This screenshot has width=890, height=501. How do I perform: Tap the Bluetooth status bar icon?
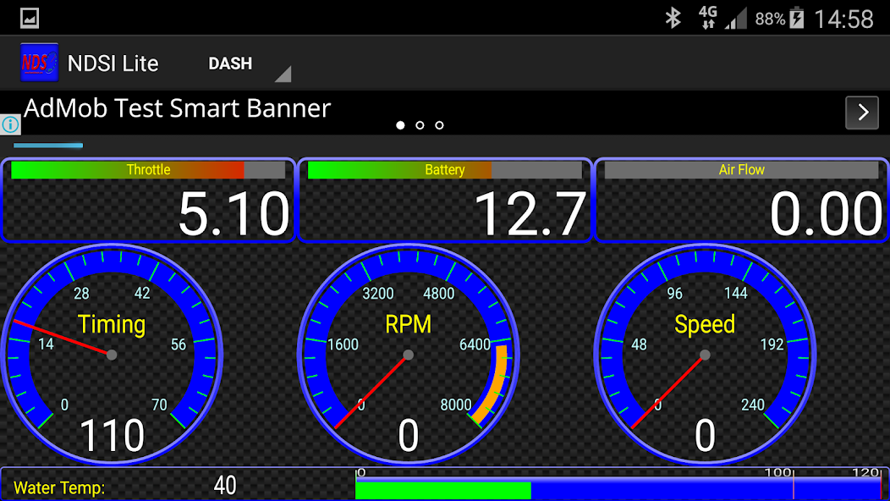coord(673,18)
